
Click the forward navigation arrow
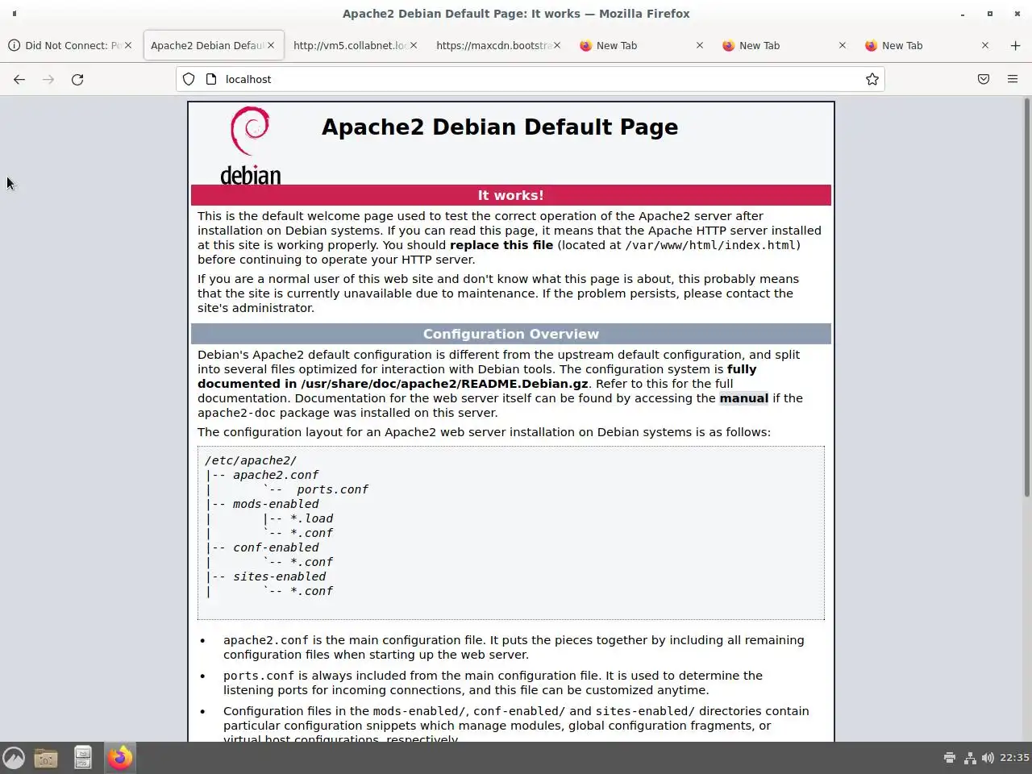[x=48, y=79]
